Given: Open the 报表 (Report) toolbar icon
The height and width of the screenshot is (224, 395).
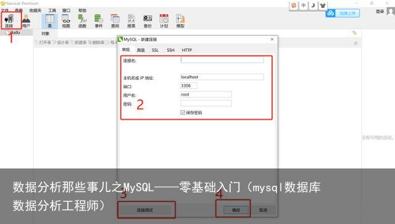Looking at the screenshot, I should (x=131, y=20).
